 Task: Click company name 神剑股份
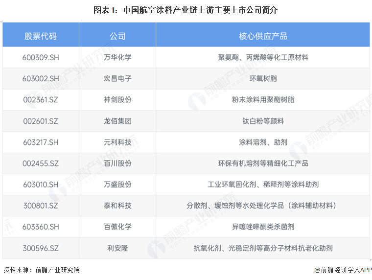coord(117,99)
